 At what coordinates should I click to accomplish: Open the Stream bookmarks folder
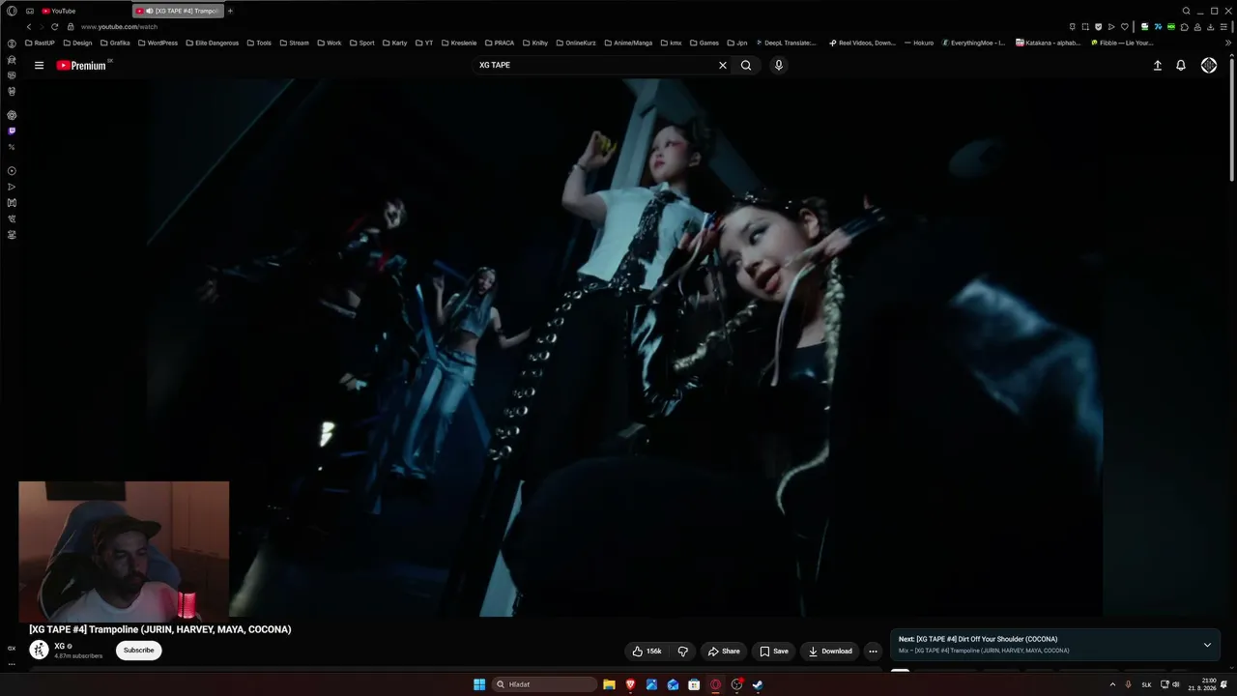294,43
